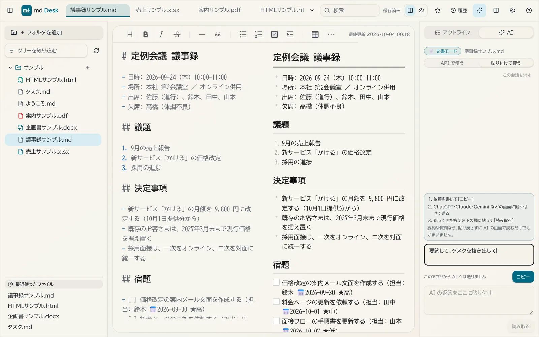The width and height of the screenshot is (539, 337).
Task: Open more toolbar options ellipsis
Action: [x=331, y=34]
